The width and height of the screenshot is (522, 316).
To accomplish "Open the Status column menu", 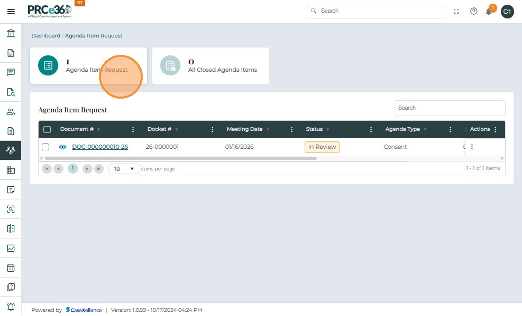I will click(371, 129).
